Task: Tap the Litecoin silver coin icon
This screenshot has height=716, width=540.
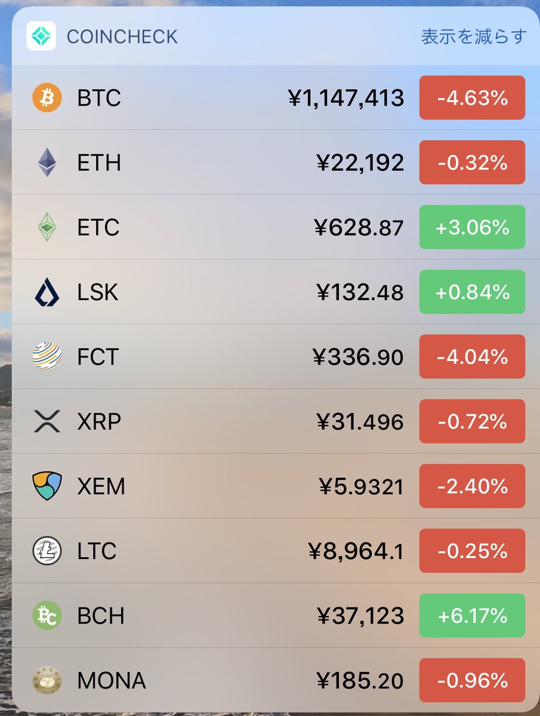Action: coord(47,551)
